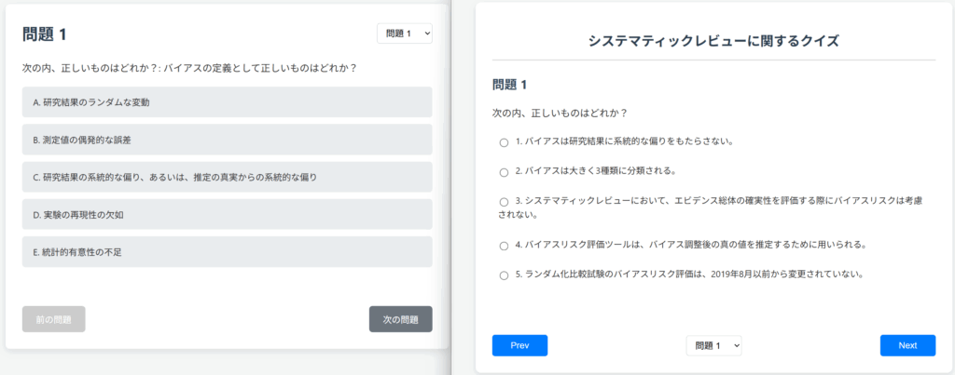Click the 問題 1 heading in left panel
The image size is (955, 375).
click(x=45, y=34)
